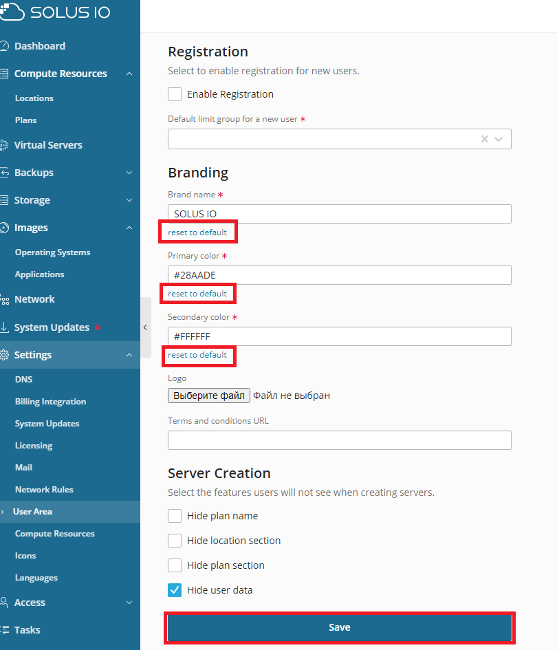Collapse the Compute Resources menu chevron
Viewport: 557px width, 650px height.
129,74
